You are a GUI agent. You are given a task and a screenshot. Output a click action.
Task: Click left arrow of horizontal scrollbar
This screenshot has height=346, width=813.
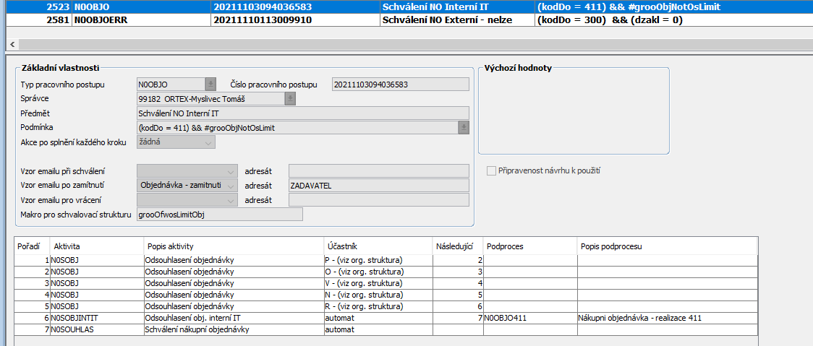[12, 45]
